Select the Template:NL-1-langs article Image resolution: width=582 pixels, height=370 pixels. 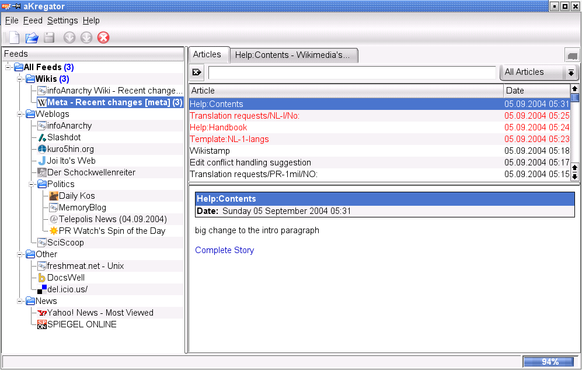(x=379, y=139)
